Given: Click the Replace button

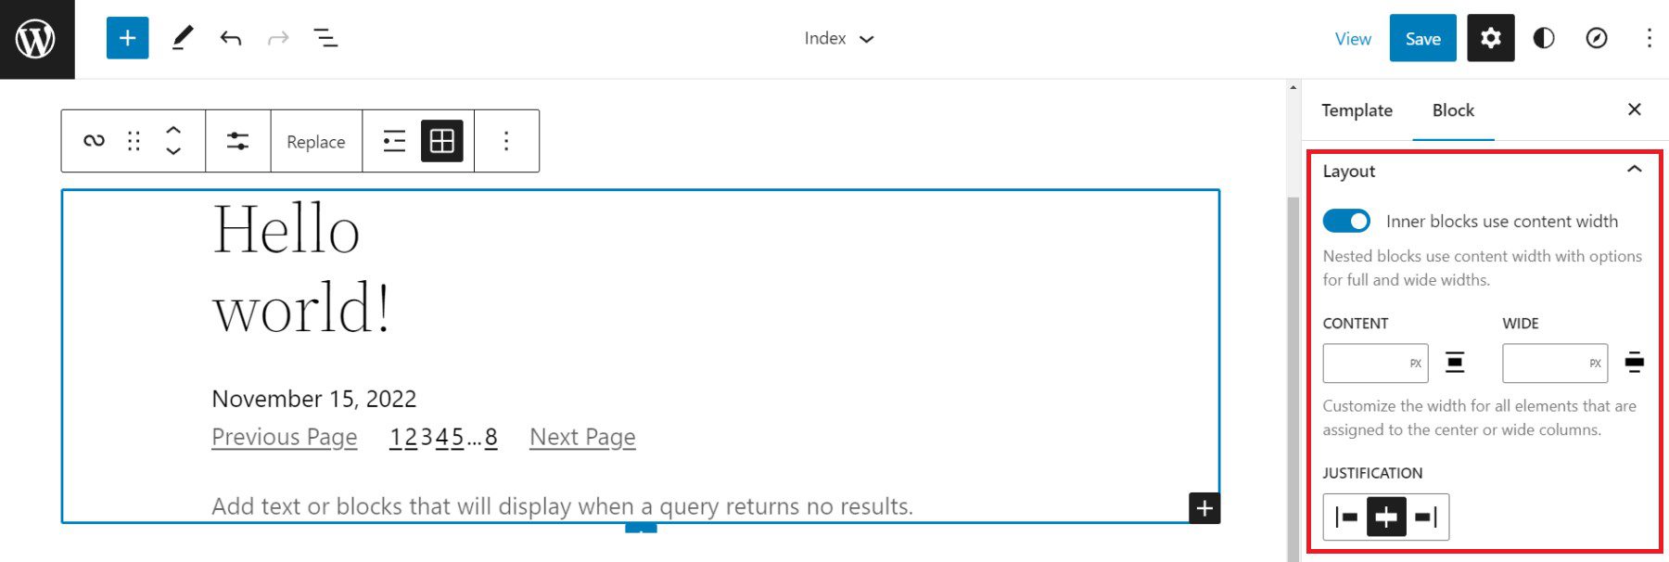Looking at the screenshot, I should [x=315, y=141].
